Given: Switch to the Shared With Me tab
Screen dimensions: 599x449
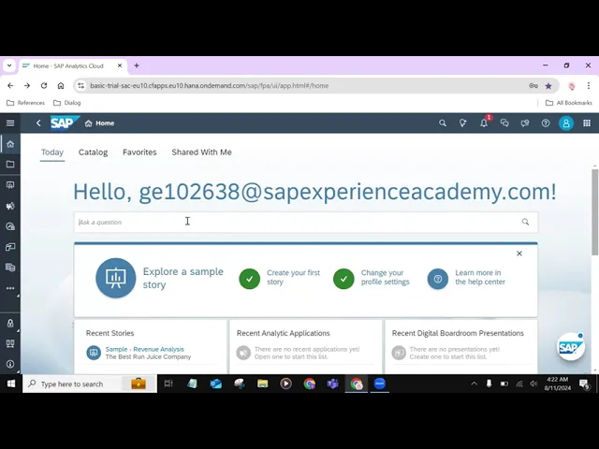Looking at the screenshot, I should [x=201, y=152].
